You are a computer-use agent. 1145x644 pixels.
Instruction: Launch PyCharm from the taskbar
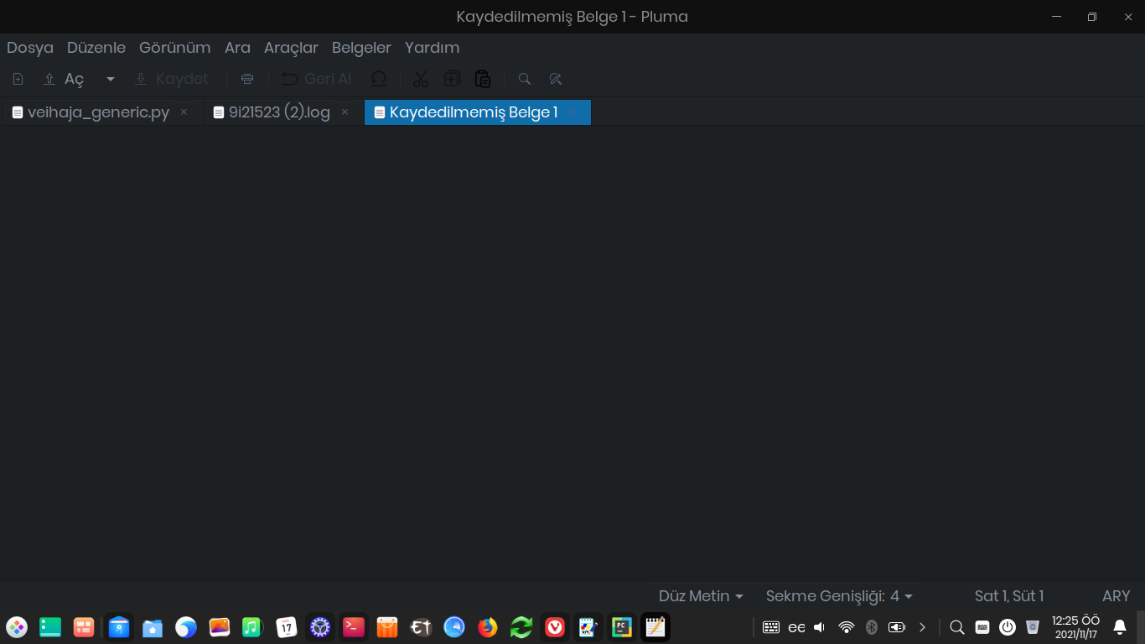622,627
